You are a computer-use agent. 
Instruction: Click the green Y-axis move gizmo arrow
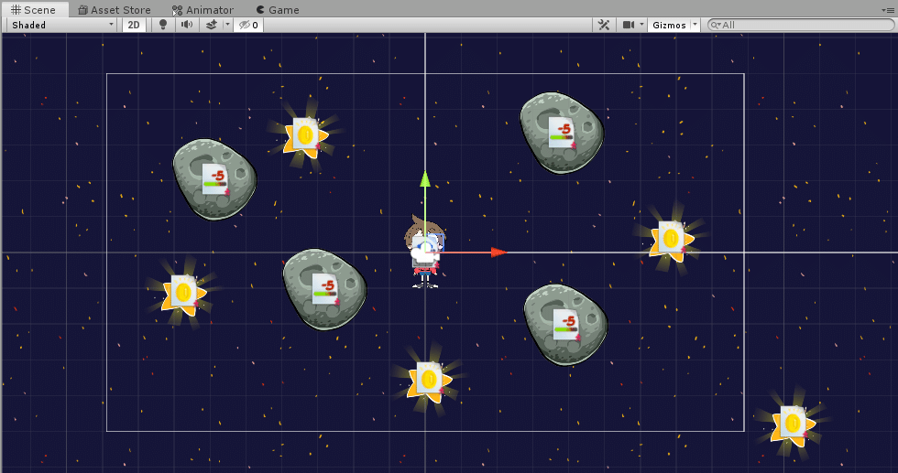[425, 178]
